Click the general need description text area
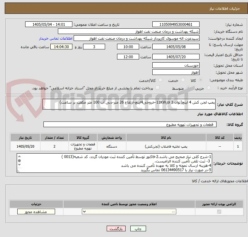This screenshot has width=248, height=237. coord(129,104)
